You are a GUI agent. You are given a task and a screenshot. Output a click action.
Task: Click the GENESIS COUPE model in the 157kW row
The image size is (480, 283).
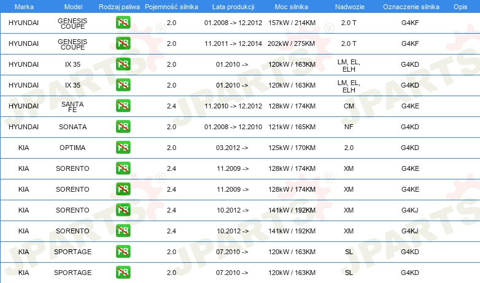(x=72, y=23)
